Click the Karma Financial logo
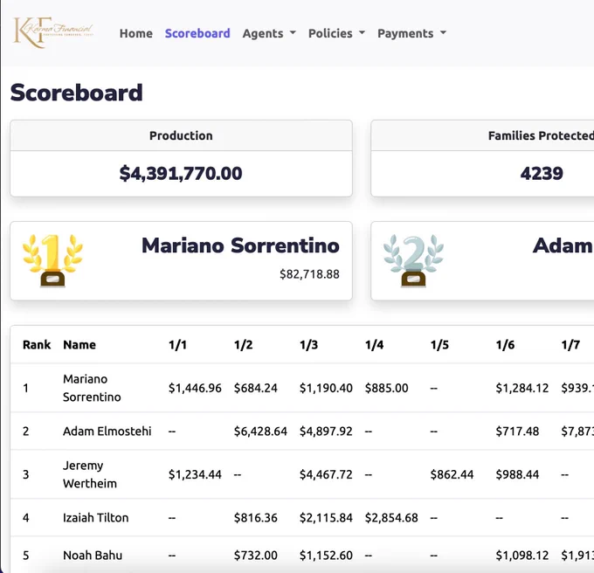Screen dimensions: 594x573 53,32
